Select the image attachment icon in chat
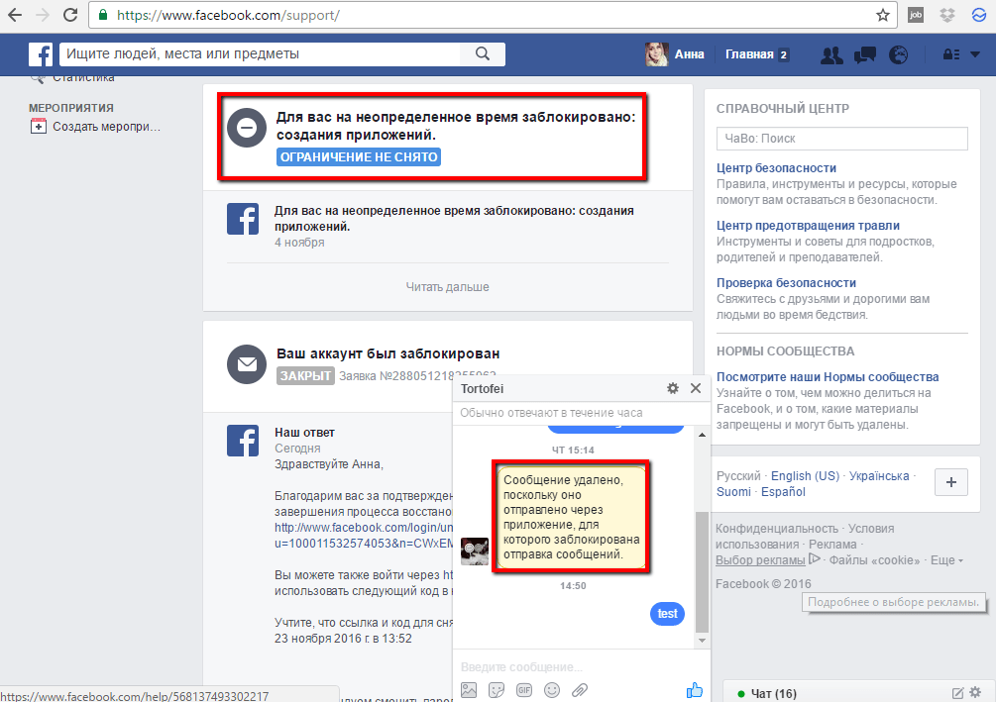The width and height of the screenshot is (996, 702). pyautogui.click(x=468, y=690)
